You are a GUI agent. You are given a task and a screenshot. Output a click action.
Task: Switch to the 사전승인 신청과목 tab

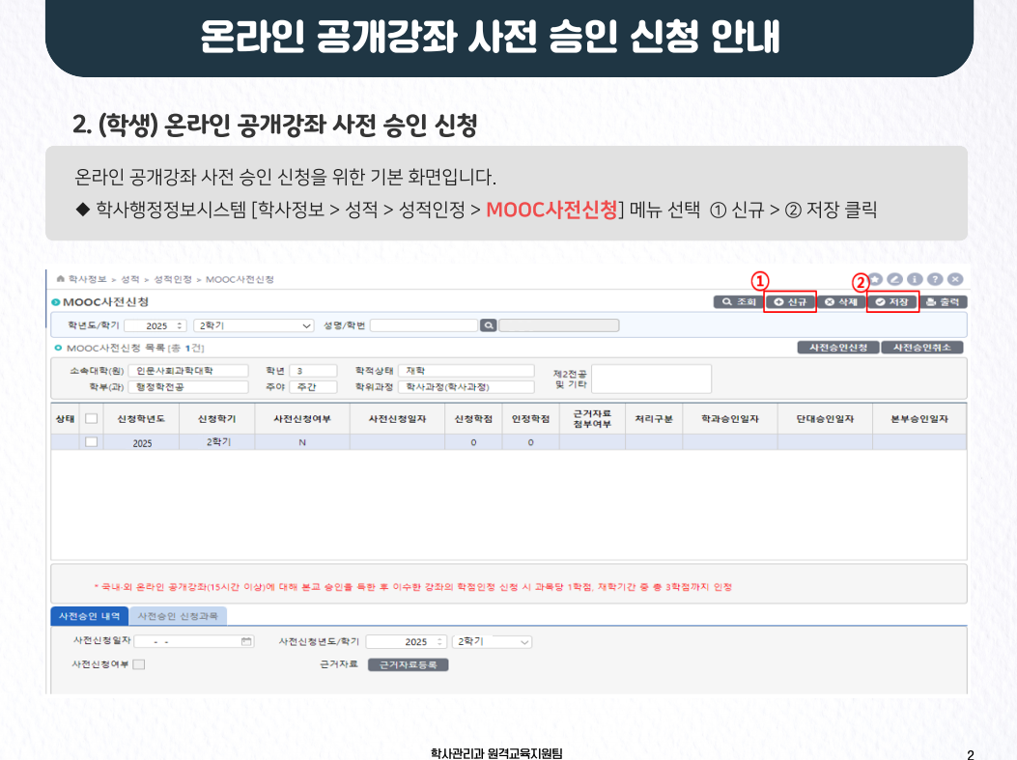click(177, 616)
